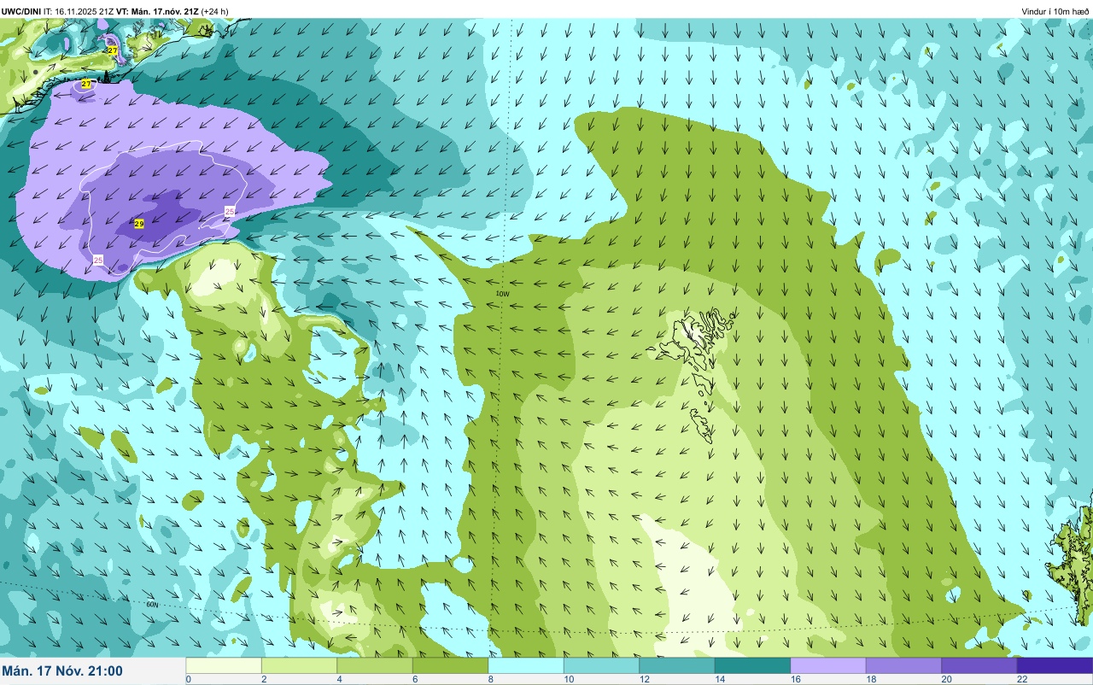Image resolution: width=1093 pixels, height=685 pixels.
Task: Click the "10W" longitude label
Action: [503, 294]
